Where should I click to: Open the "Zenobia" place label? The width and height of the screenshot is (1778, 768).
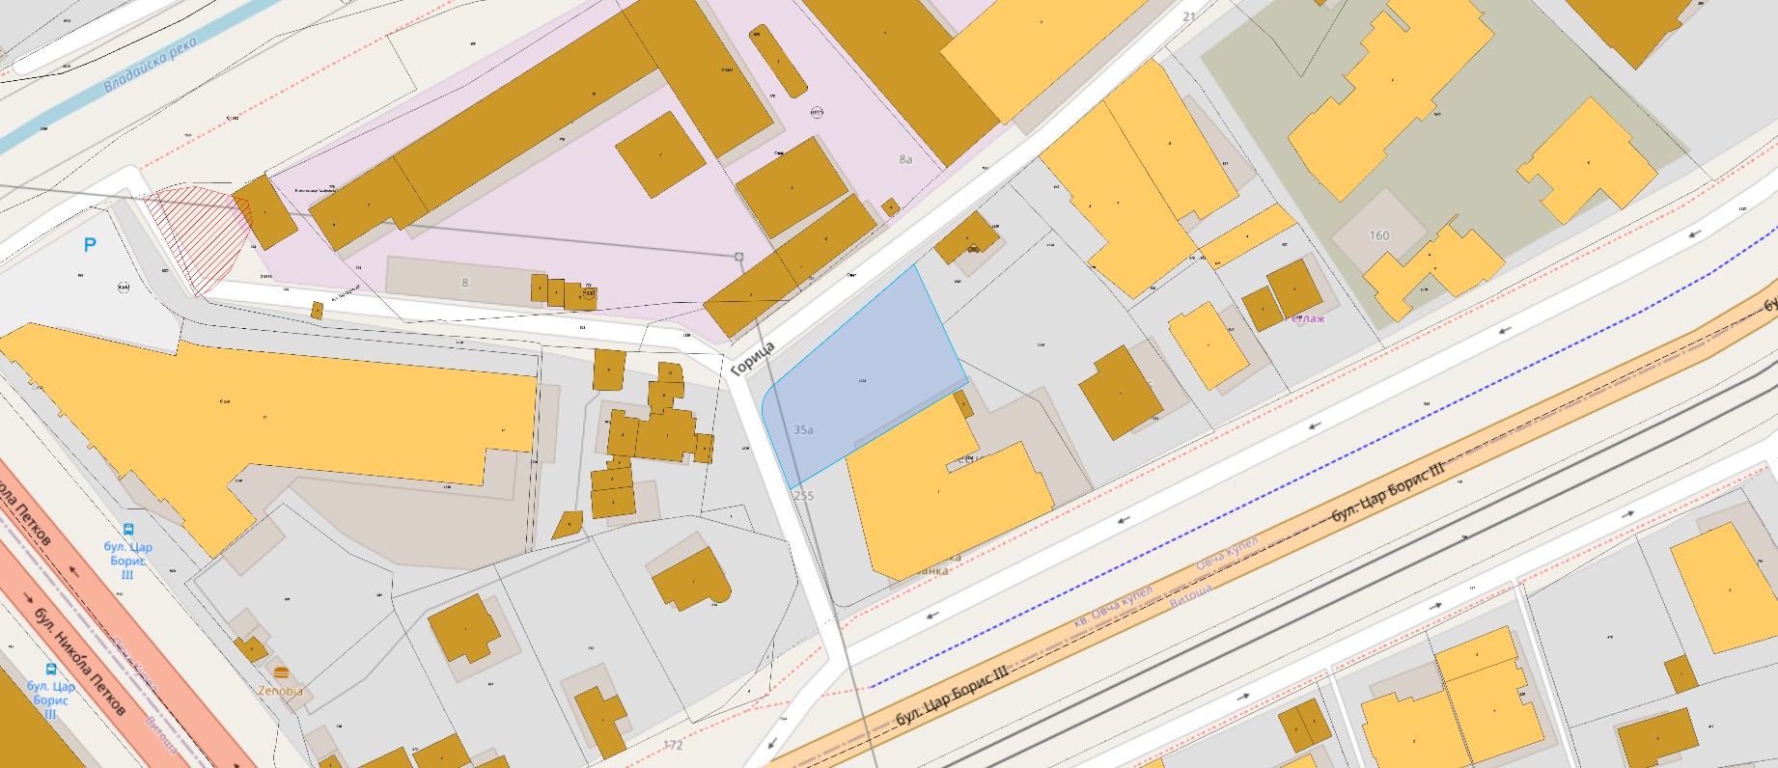(x=280, y=691)
